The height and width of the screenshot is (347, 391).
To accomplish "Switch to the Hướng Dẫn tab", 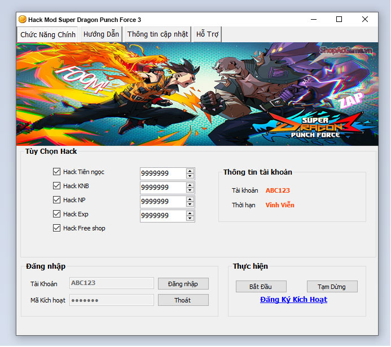I will pyautogui.click(x=101, y=34).
